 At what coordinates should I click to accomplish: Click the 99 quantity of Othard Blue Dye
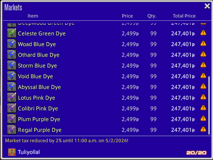[153, 55]
